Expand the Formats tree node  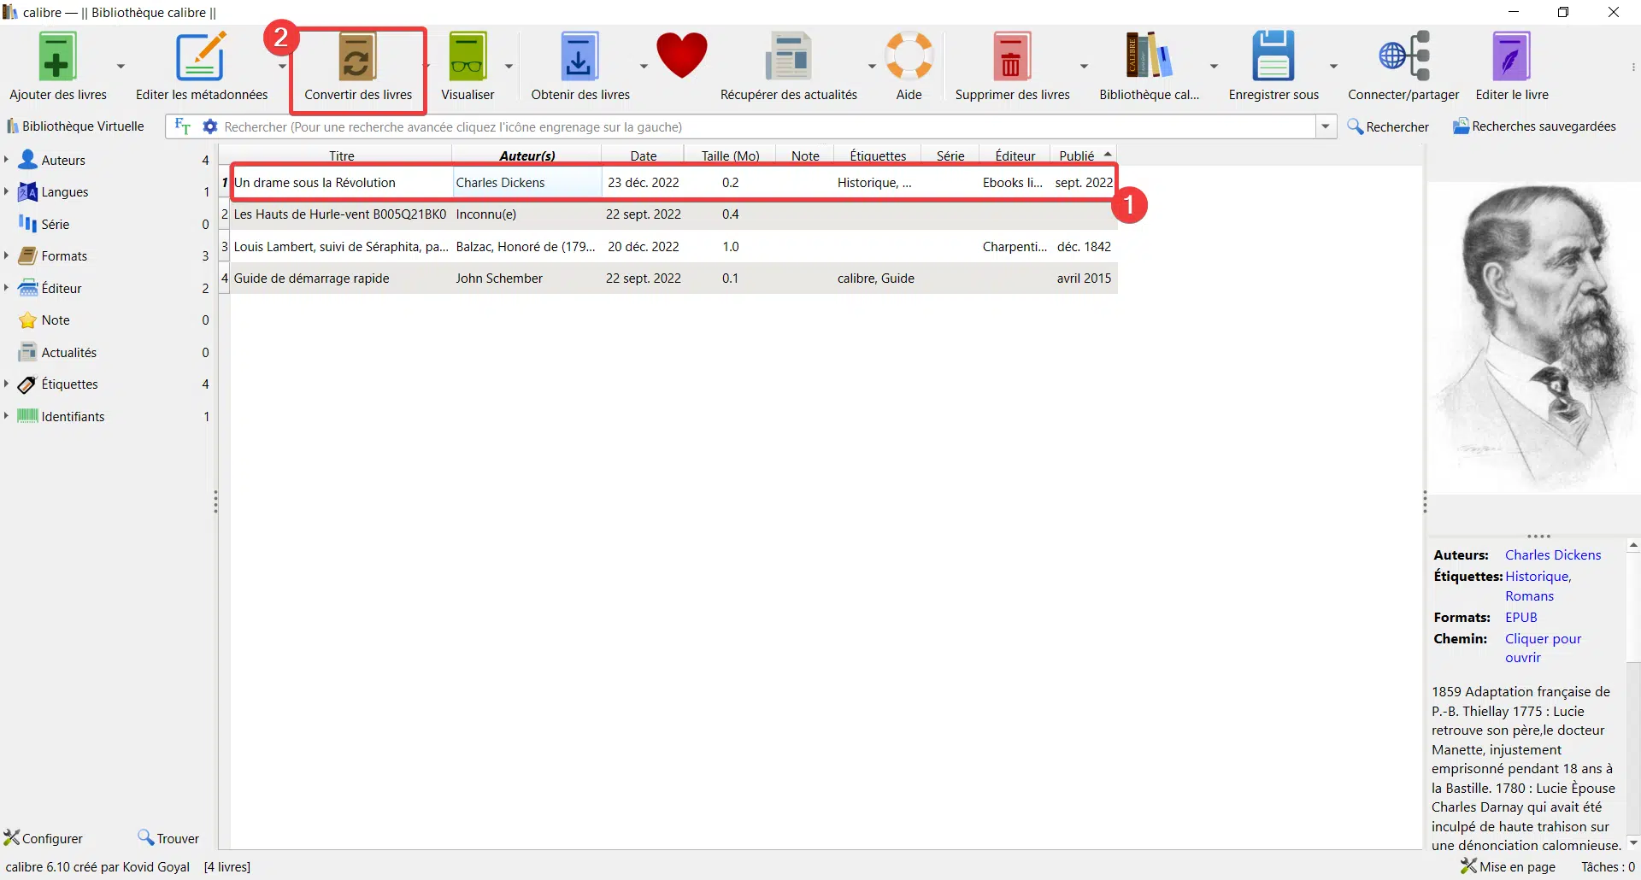(6, 256)
